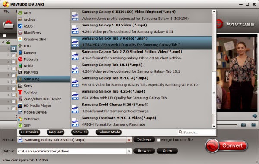Choose Samsung Fascinate MPEG-4 Video profile

click(141, 121)
